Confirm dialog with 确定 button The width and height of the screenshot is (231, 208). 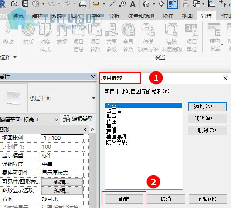pyautogui.click(x=124, y=199)
